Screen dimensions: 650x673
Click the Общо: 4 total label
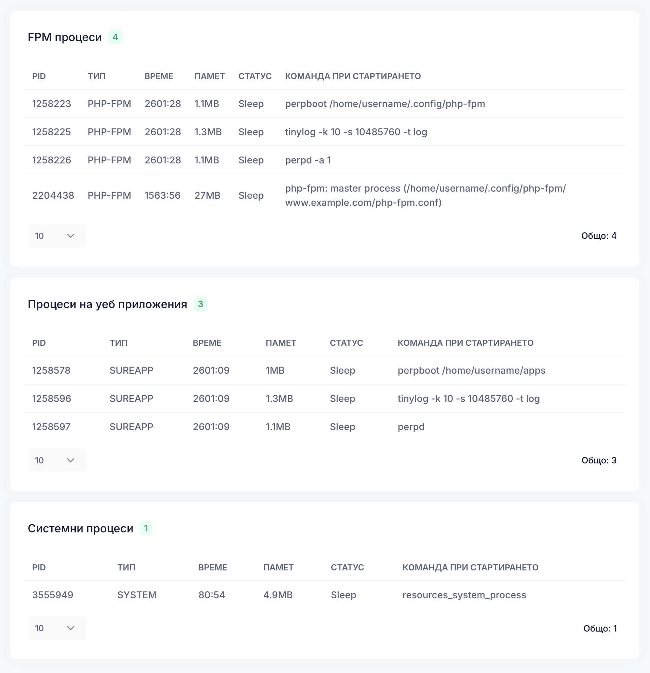598,235
